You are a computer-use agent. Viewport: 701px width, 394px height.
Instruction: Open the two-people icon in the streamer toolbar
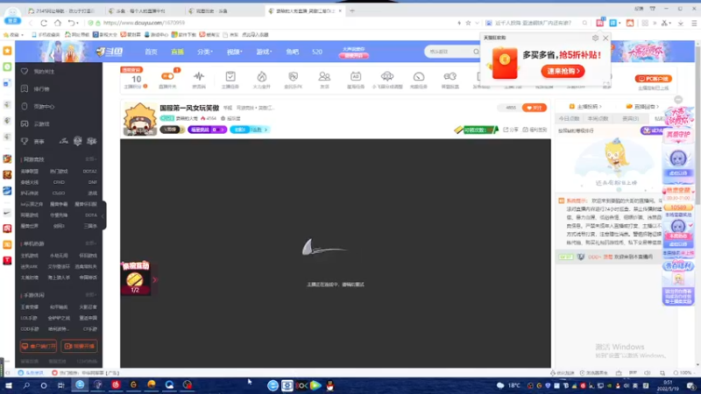tap(324, 76)
